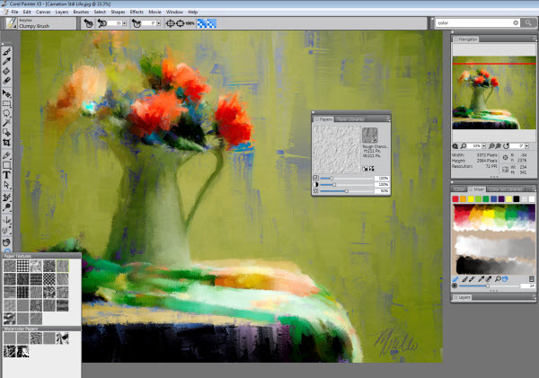
Task: Expand the Layers panel
Action: pos(464,297)
